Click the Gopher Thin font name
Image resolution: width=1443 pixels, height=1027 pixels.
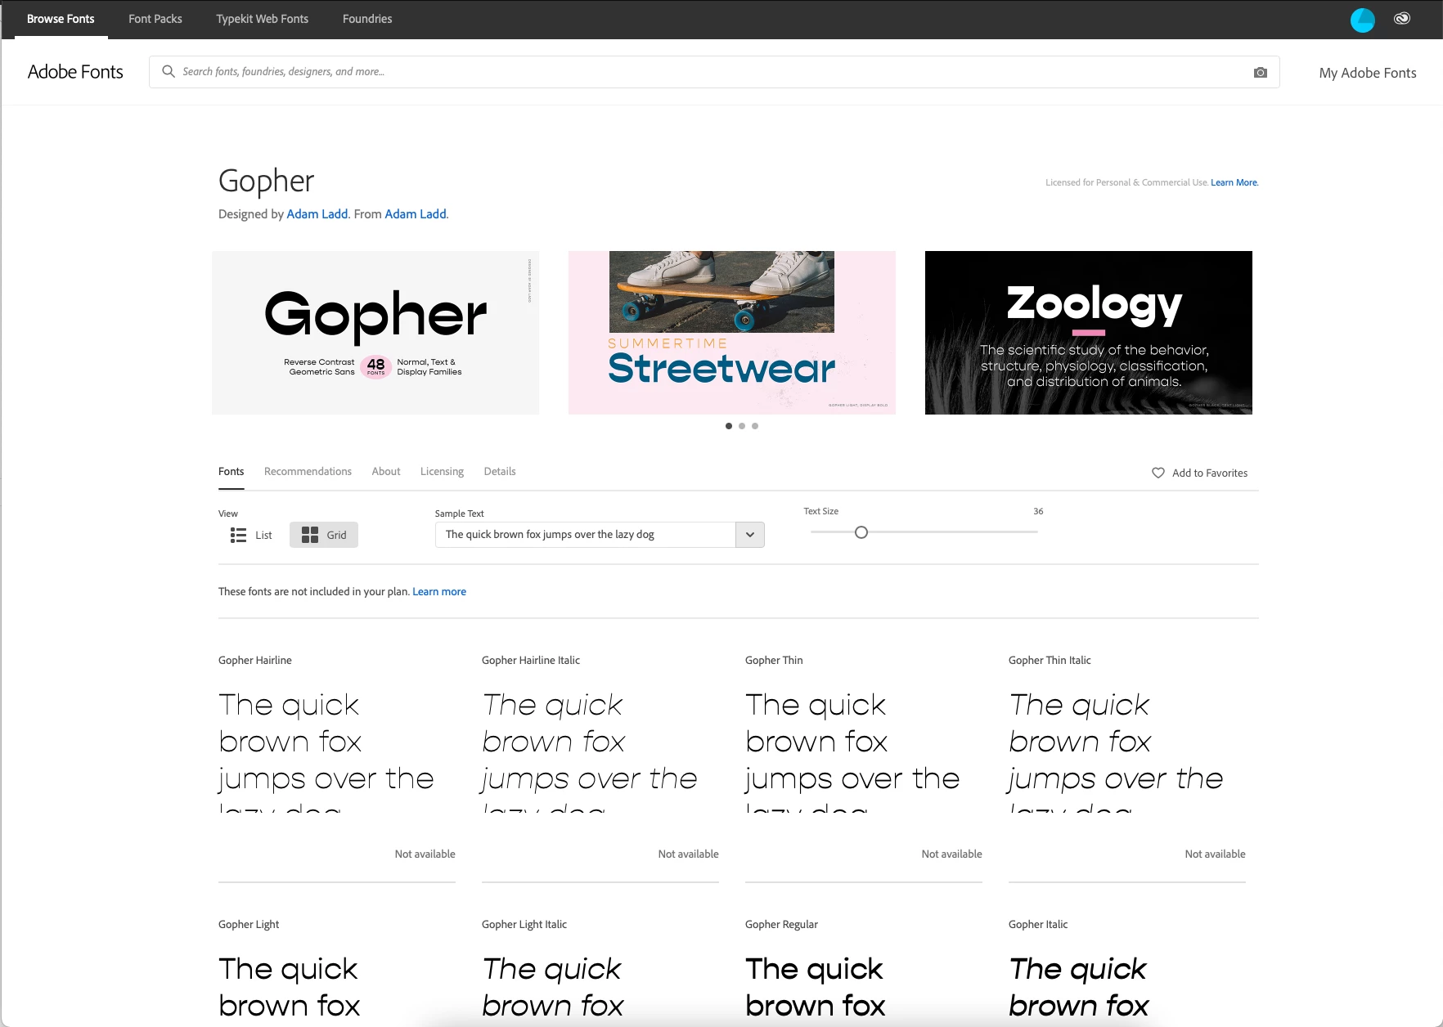774,660
